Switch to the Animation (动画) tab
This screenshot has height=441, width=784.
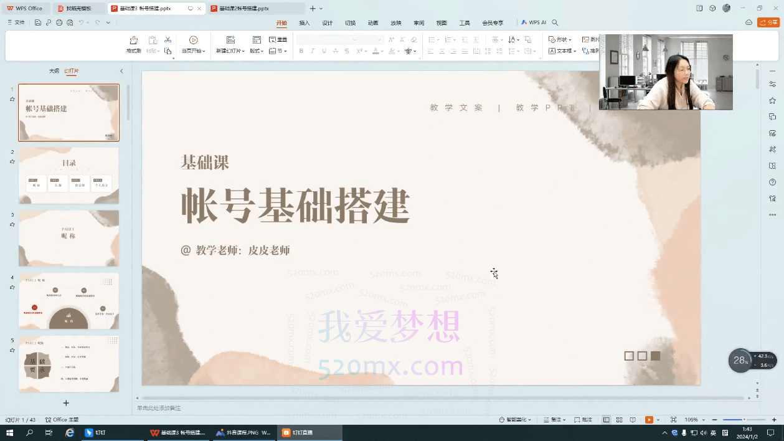[373, 22]
